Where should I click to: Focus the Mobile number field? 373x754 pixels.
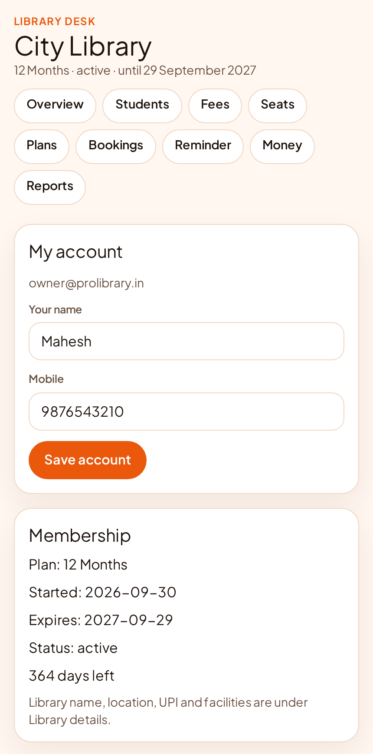[x=186, y=412]
